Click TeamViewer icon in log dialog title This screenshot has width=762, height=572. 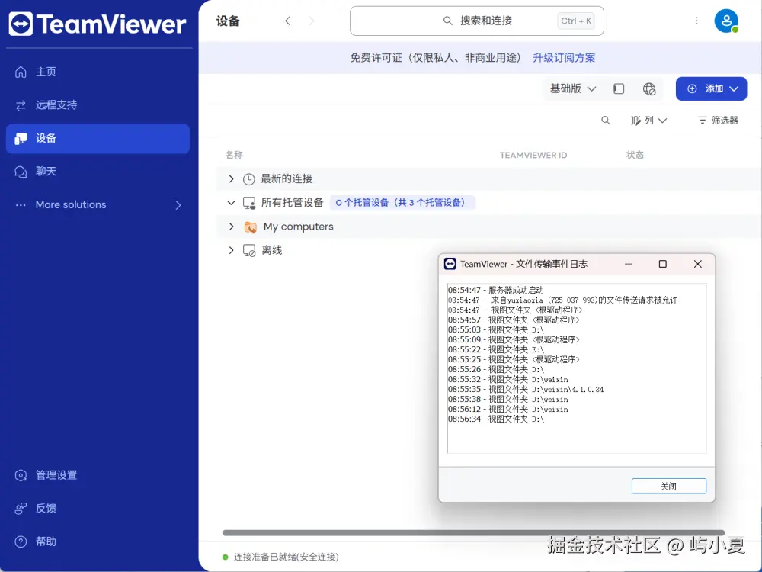pos(450,264)
